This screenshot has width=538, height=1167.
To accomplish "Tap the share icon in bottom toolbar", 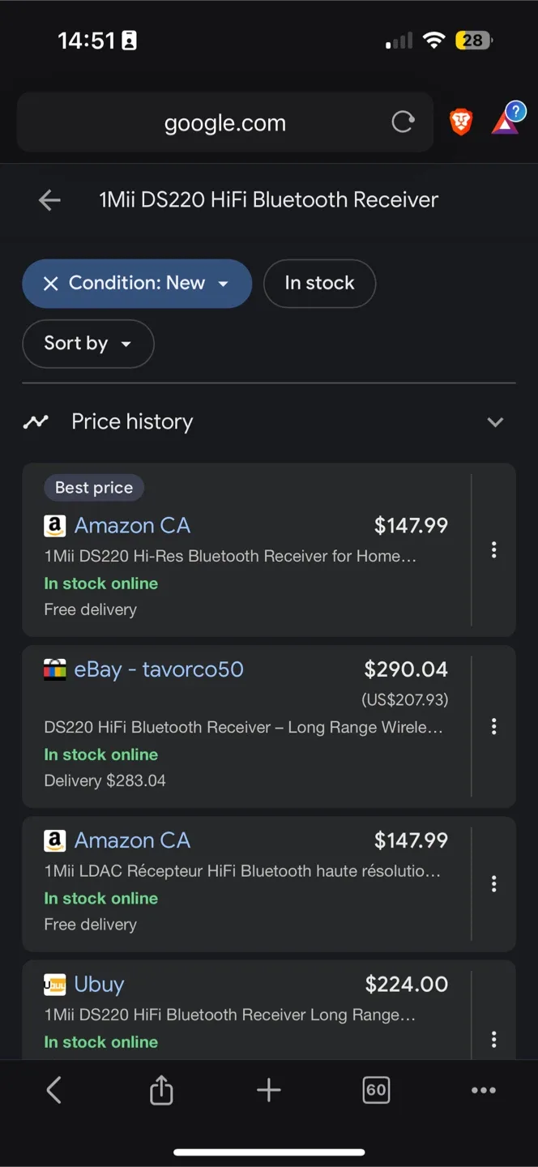I will tap(161, 1090).
